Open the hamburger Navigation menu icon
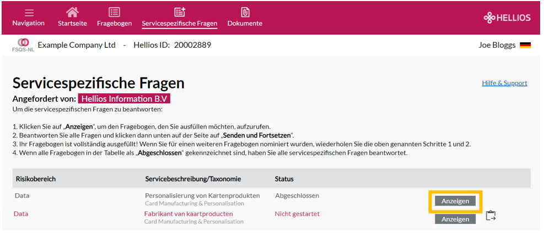The height and width of the screenshot is (234, 544). click(x=29, y=13)
